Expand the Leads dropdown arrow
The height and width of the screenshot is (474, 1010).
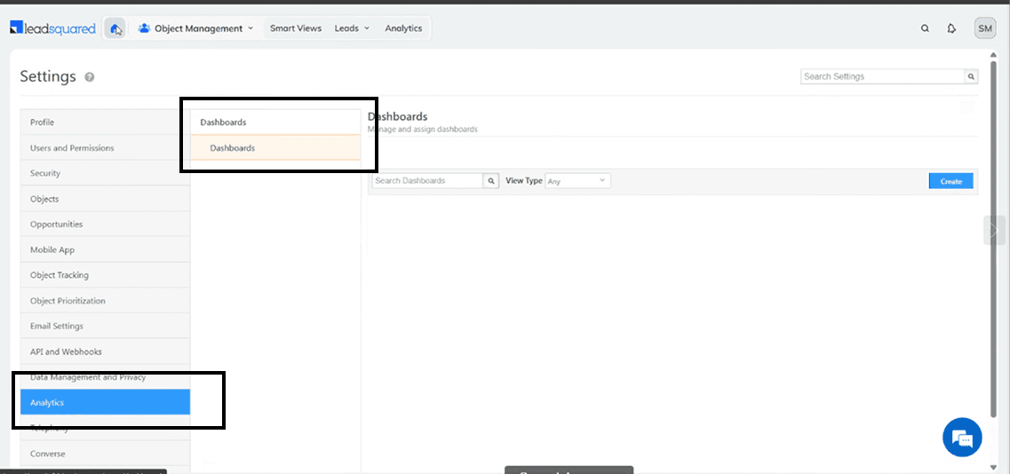pos(367,28)
